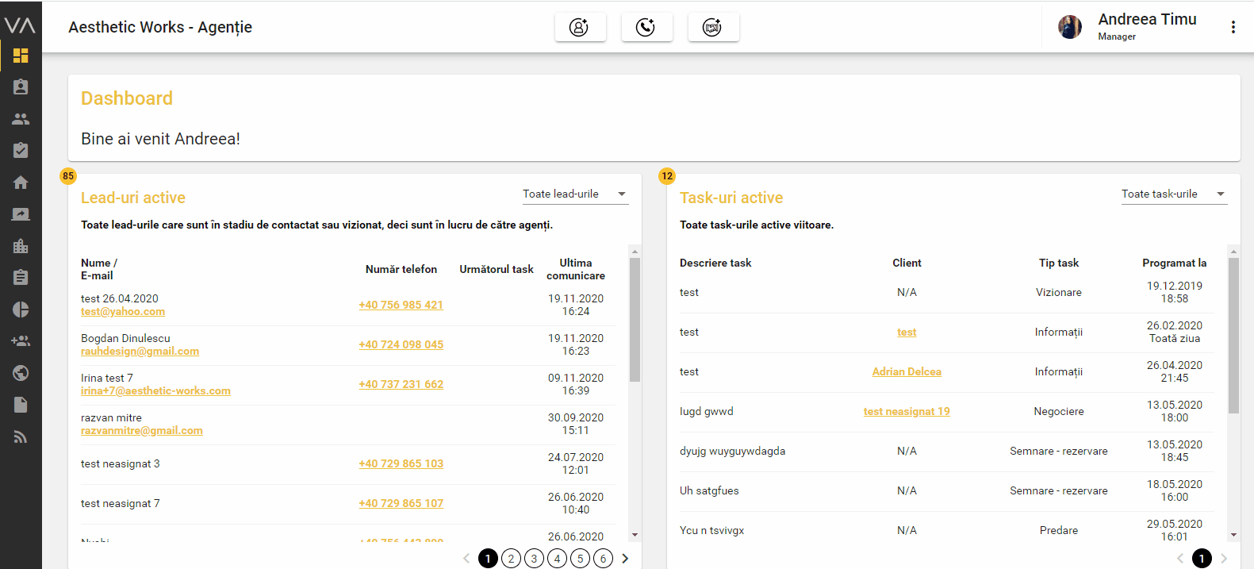Expand the Toate lead-urile dropdown
Screen dimensions: 1254x569
pos(574,194)
